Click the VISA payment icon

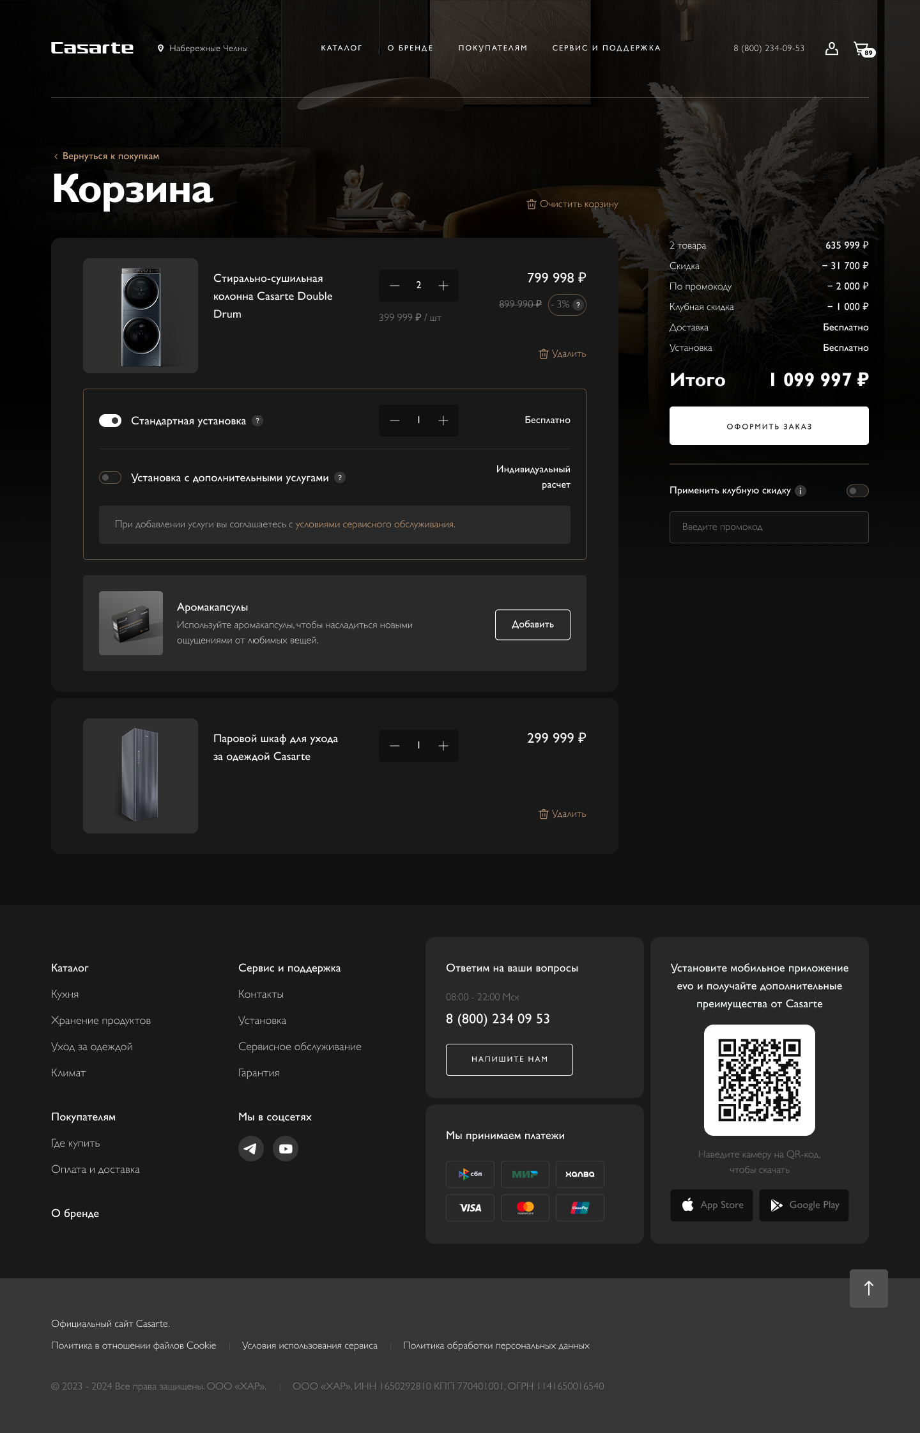[x=470, y=1208]
